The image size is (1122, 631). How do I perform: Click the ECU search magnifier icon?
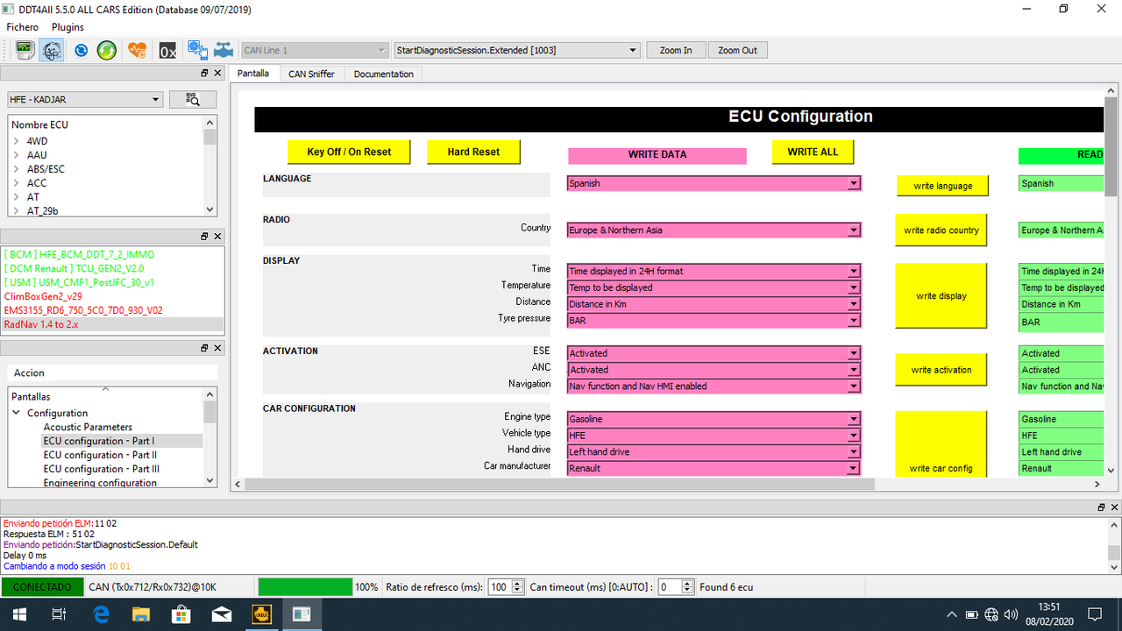(191, 99)
